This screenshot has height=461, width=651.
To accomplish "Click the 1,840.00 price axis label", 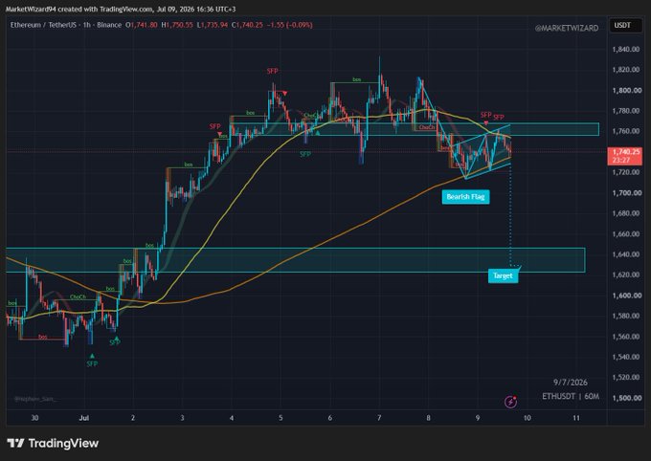I will pos(626,50).
